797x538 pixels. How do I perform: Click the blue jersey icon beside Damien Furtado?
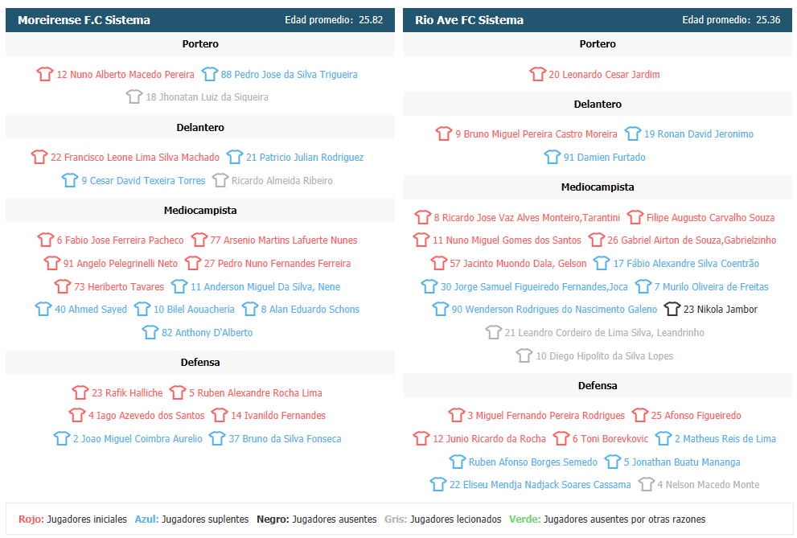coord(553,157)
